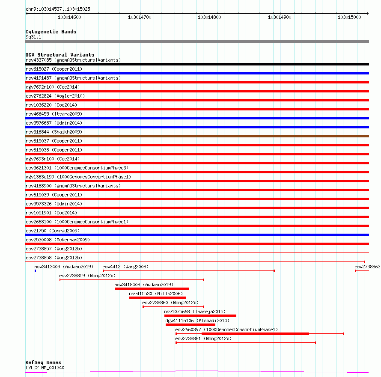Click esv2738858 (Wong2012b) label
This screenshot has width=381, height=377.
(x=54, y=258)
